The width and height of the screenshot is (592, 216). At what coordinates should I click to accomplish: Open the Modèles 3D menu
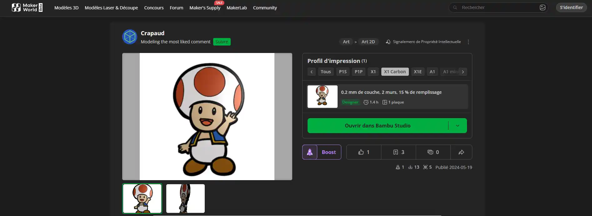[66, 8]
